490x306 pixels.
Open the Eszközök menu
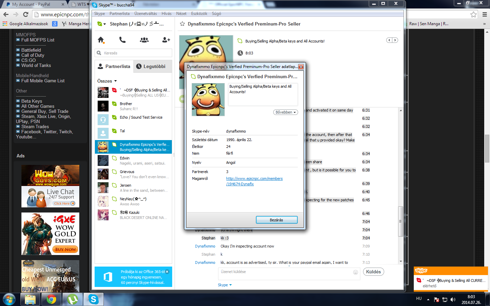tap(199, 14)
